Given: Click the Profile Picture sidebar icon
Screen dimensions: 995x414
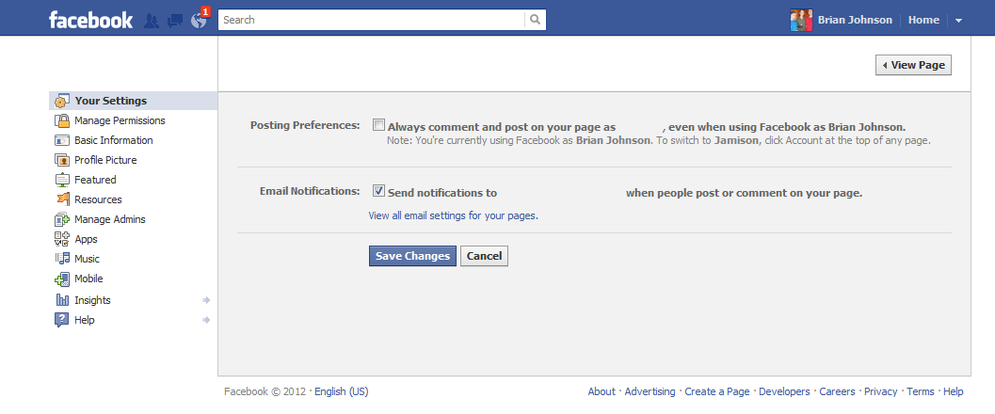Looking at the screenshot, I should tap(62, 161).
